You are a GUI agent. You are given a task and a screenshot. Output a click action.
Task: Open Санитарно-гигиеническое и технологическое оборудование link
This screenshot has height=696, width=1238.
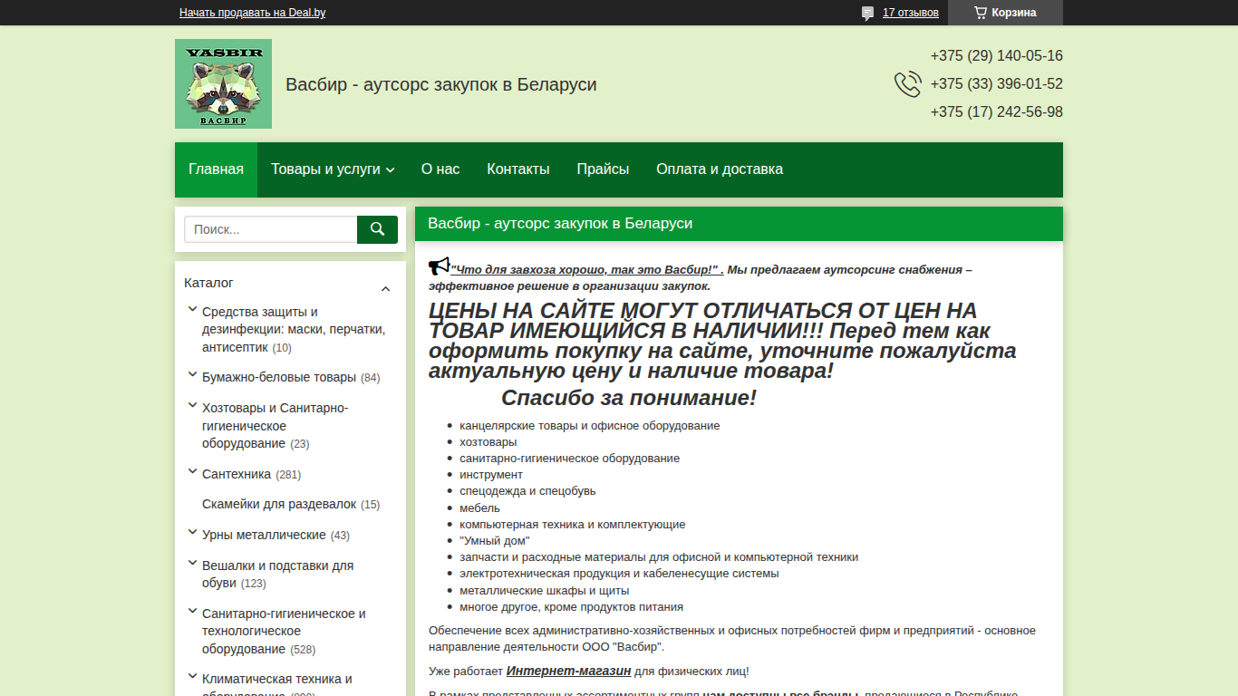click(284, 632)
